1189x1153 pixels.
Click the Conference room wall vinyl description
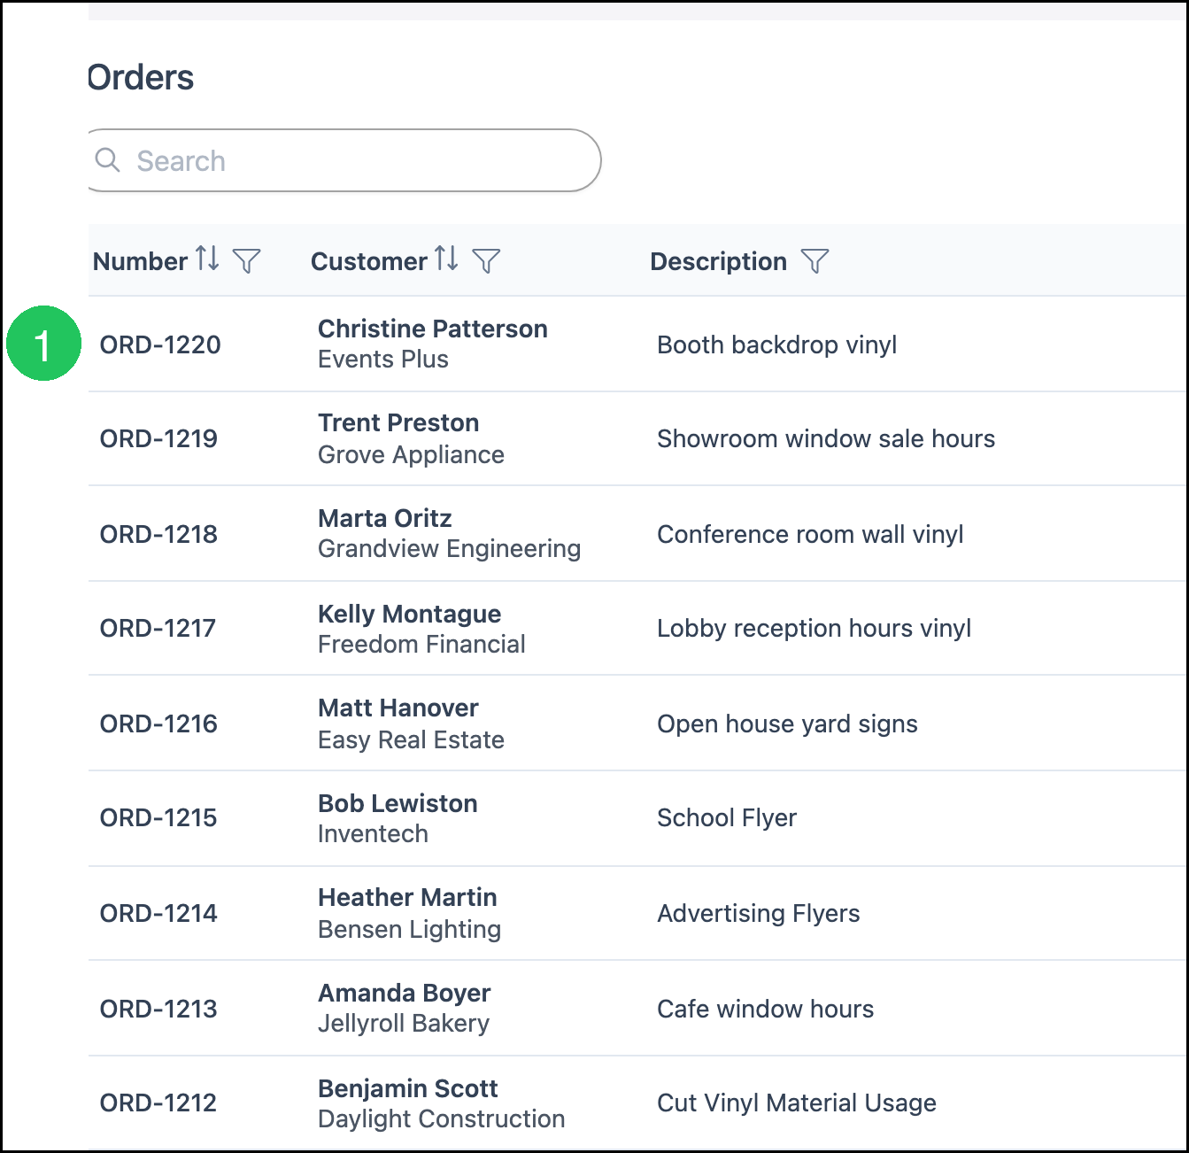810,534
